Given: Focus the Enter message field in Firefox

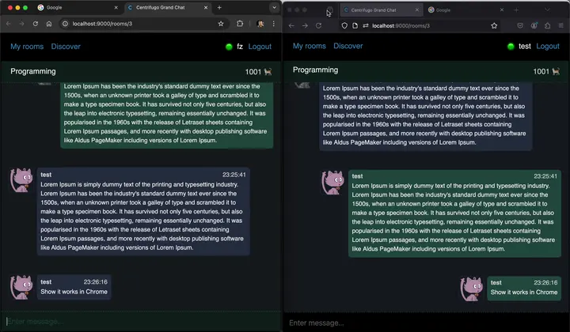Looking at the screenshot, I should click(426, 323).
